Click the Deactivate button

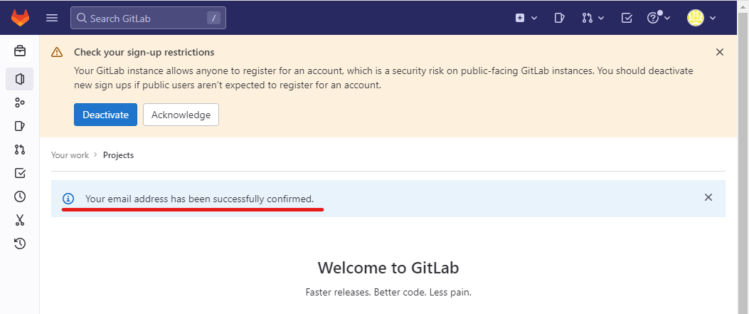105,115
